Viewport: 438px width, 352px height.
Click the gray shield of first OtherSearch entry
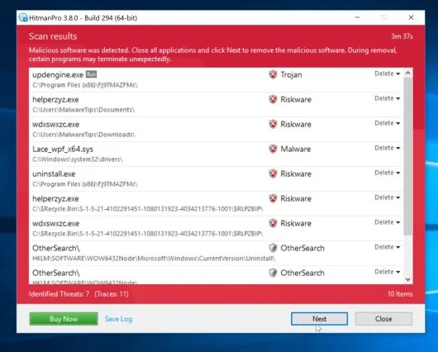pyautogui.click(x=273, y=248)
